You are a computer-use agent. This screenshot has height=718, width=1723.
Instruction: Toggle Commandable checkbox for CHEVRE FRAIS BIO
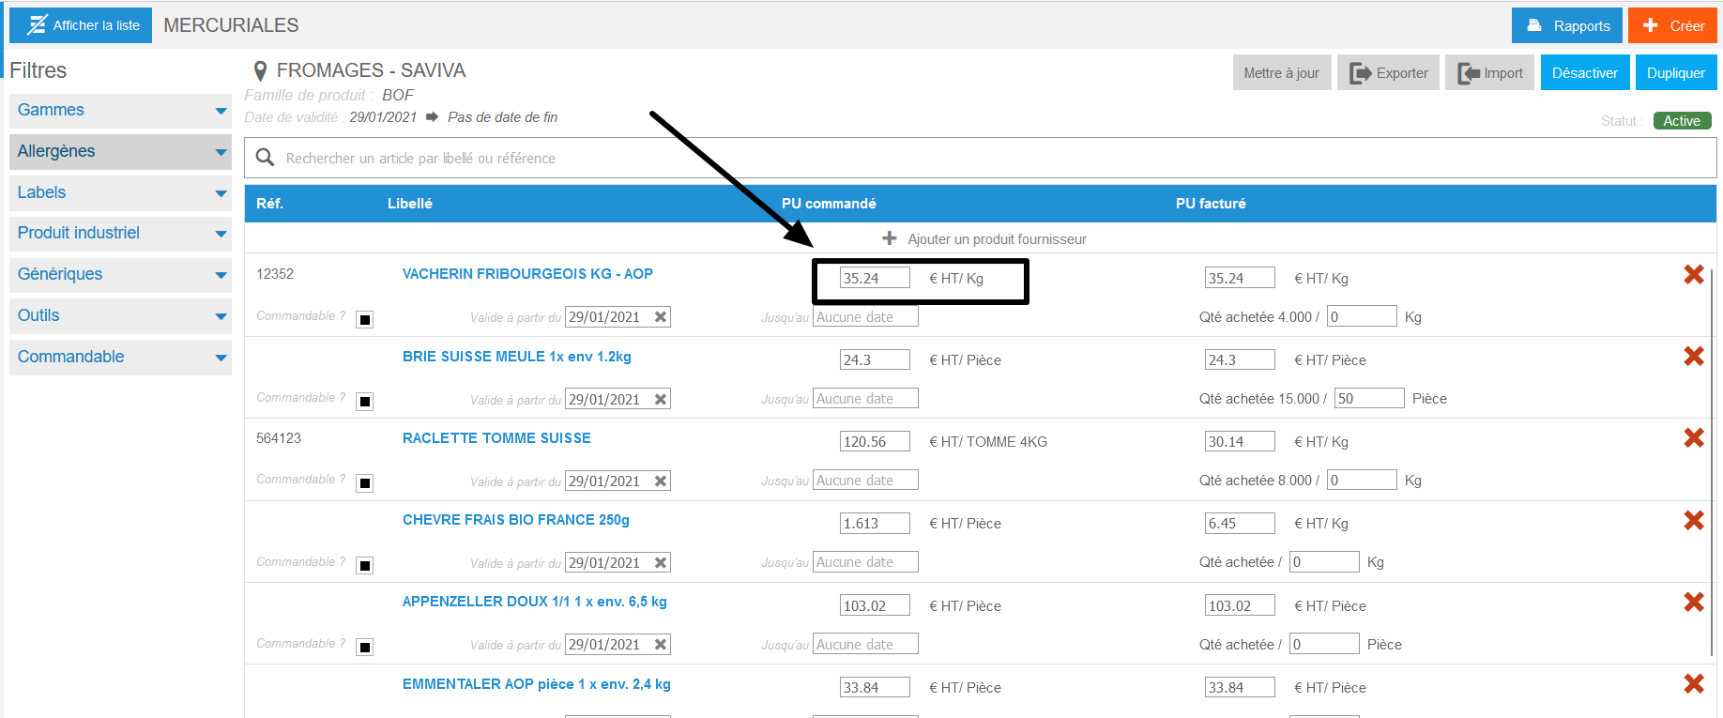pos(365,565)
